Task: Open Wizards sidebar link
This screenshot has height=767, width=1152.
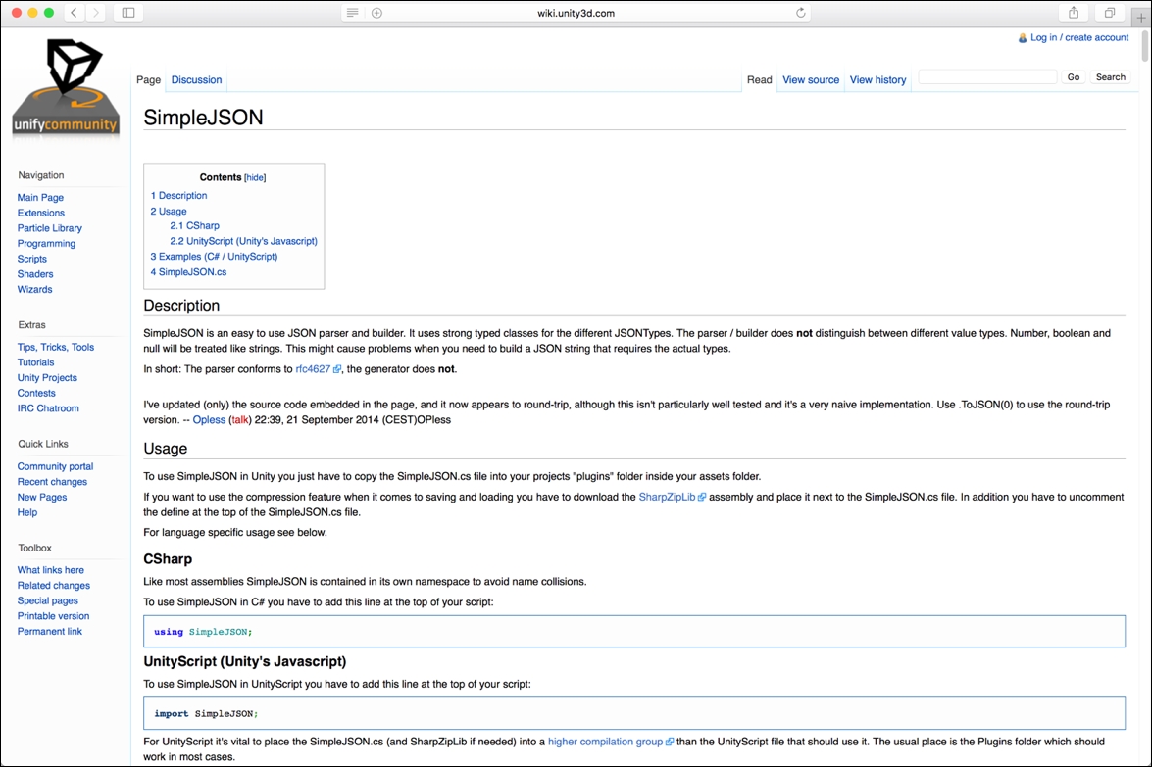Action: click(34, 290)
